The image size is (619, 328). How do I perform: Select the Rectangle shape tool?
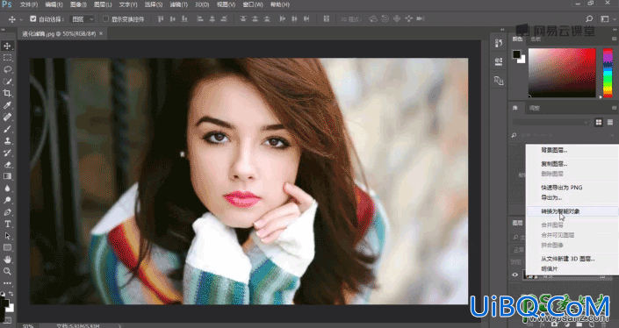7,247
